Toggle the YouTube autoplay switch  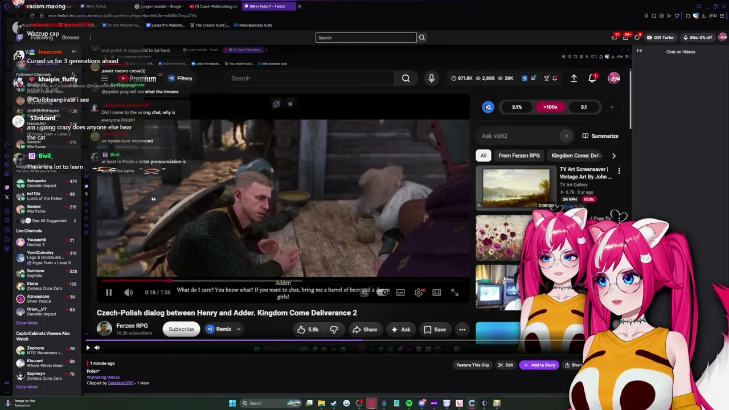(x=382, y=293)
